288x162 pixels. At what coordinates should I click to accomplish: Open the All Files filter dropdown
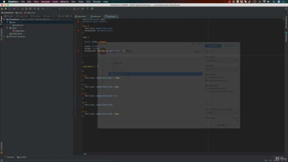(x=198, y=52)
